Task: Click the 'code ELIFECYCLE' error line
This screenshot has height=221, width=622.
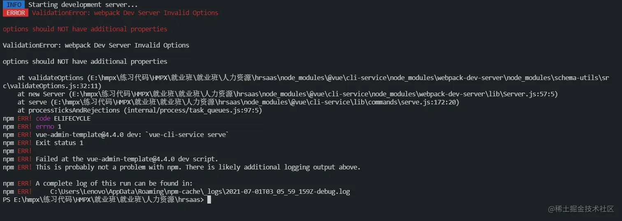Action: tap(63, 119)
